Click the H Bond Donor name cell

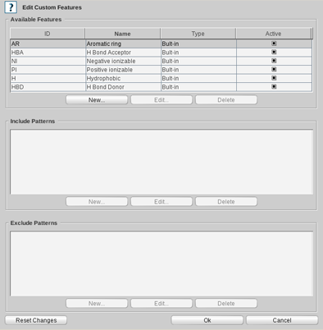(123, 87)
